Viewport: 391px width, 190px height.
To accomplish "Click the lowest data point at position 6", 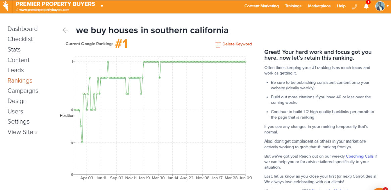I will click(x=82, y=142).
